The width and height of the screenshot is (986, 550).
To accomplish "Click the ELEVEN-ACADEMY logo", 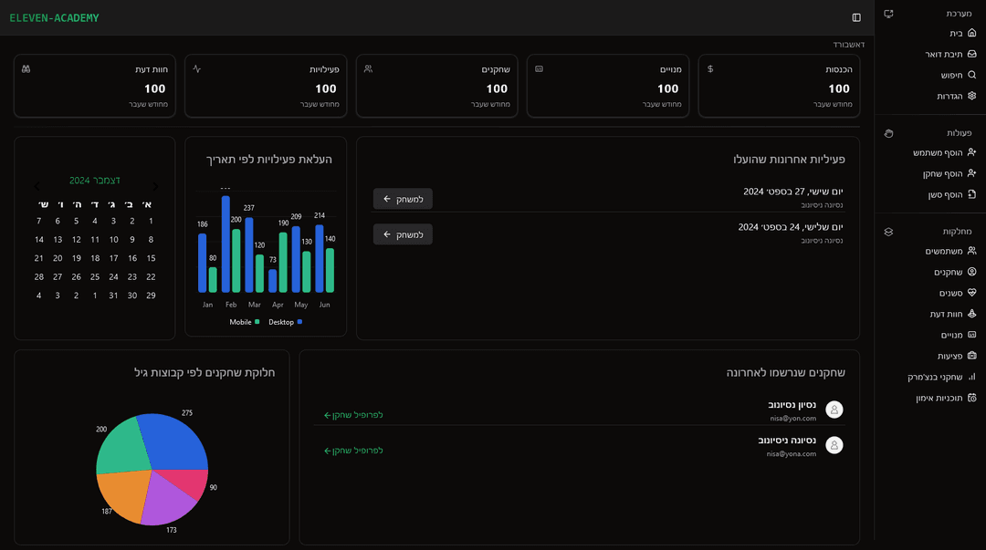I will tap(54, 17).
